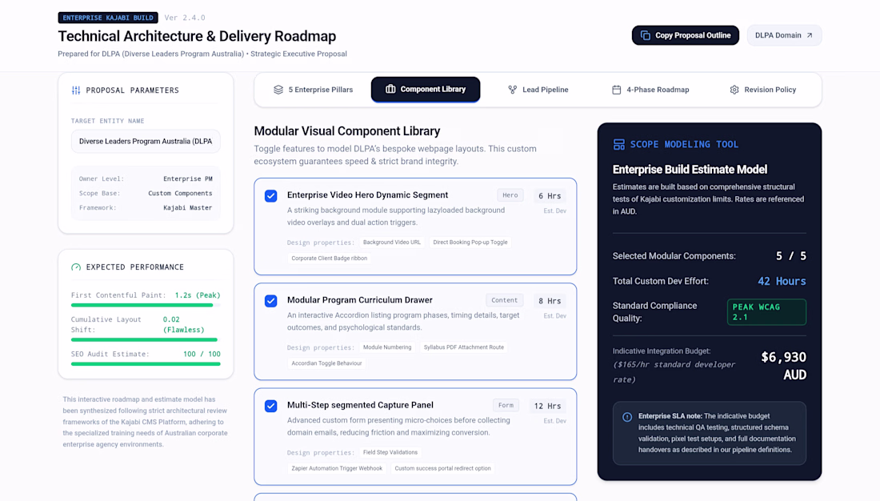The height and width of the screenshot is (501, 880).
Task: Click the Field Step Validations chip
Action: click(x=390, y=452)
